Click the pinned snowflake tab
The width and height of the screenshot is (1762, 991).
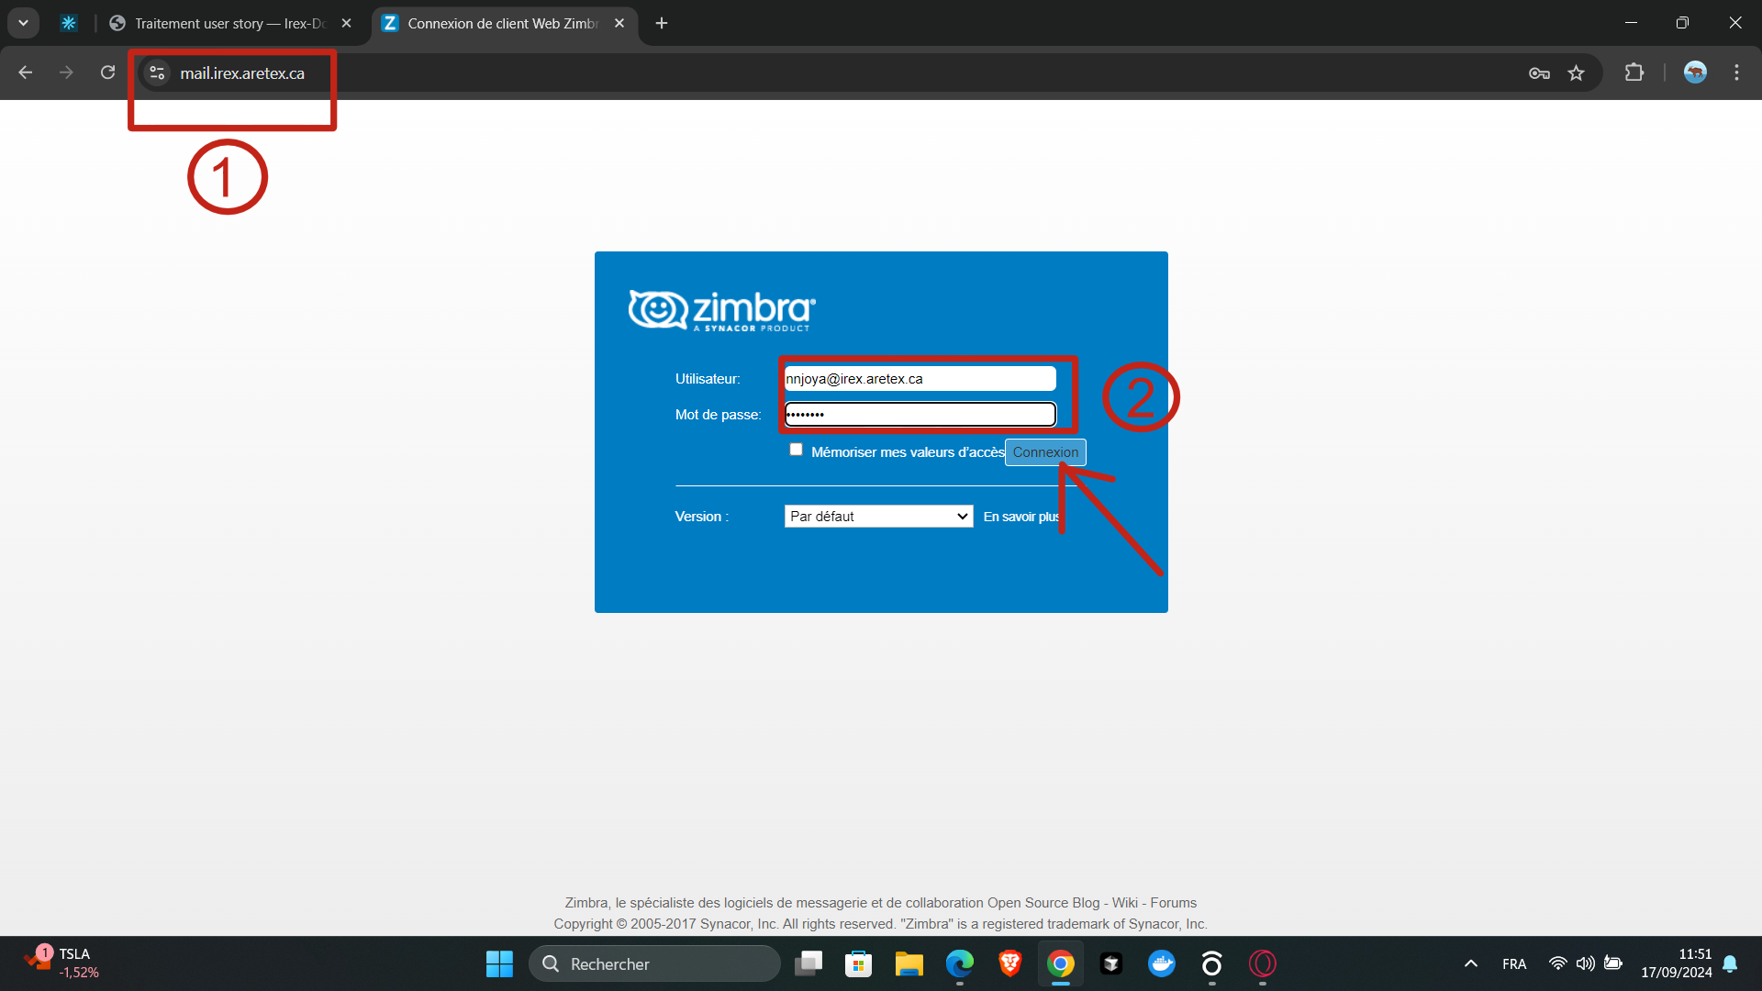[x=69, y=23]
